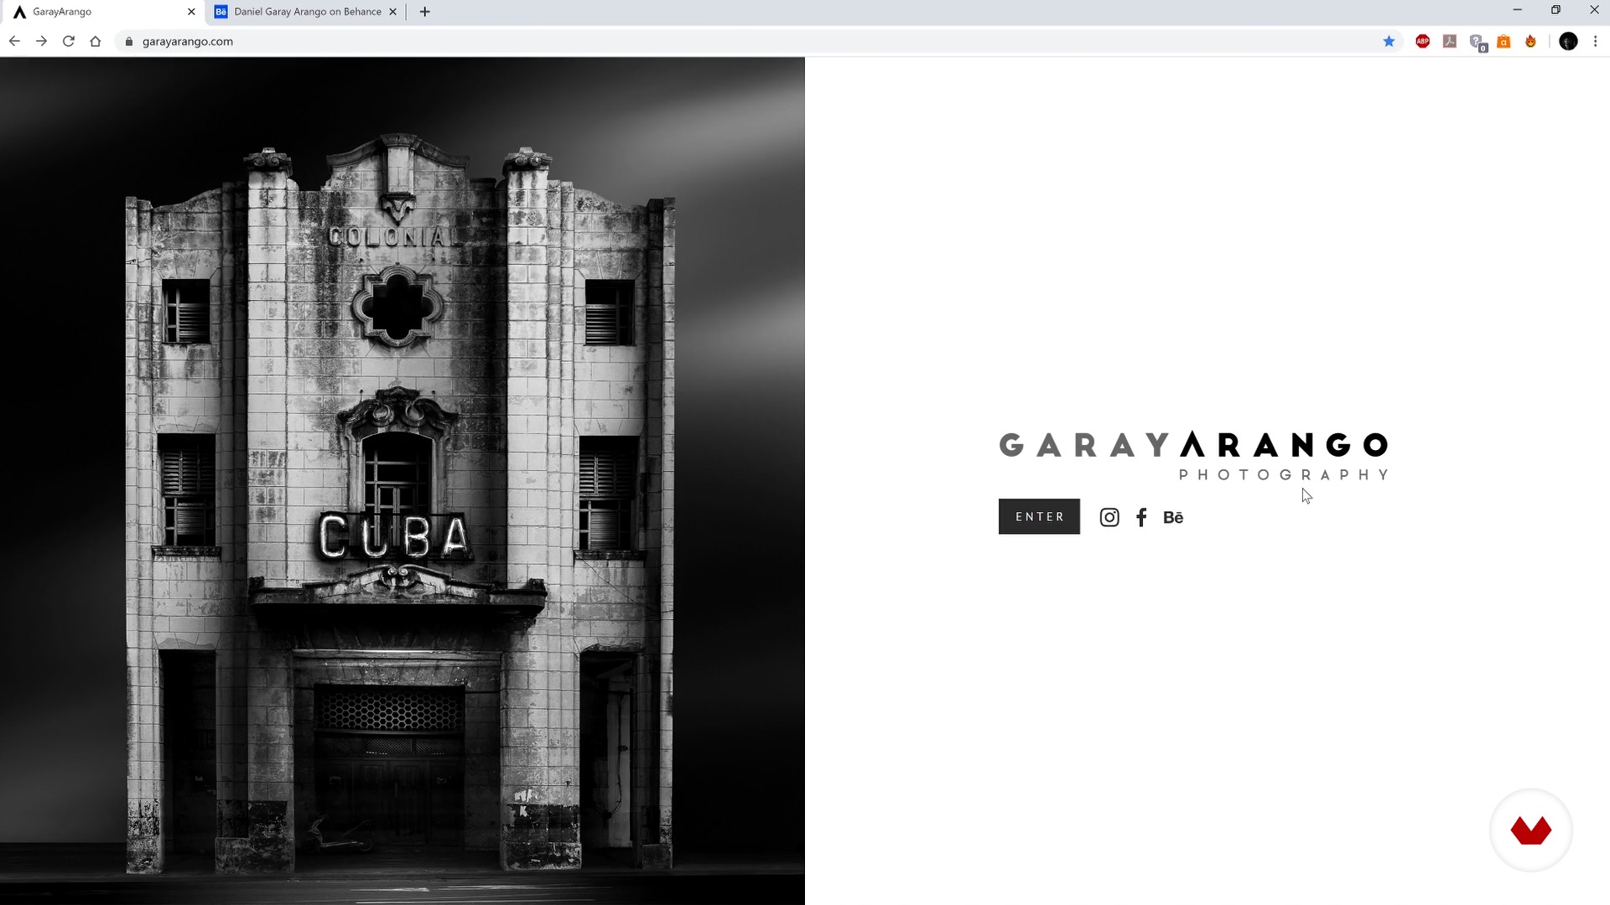Close the Behance tab

392,12
